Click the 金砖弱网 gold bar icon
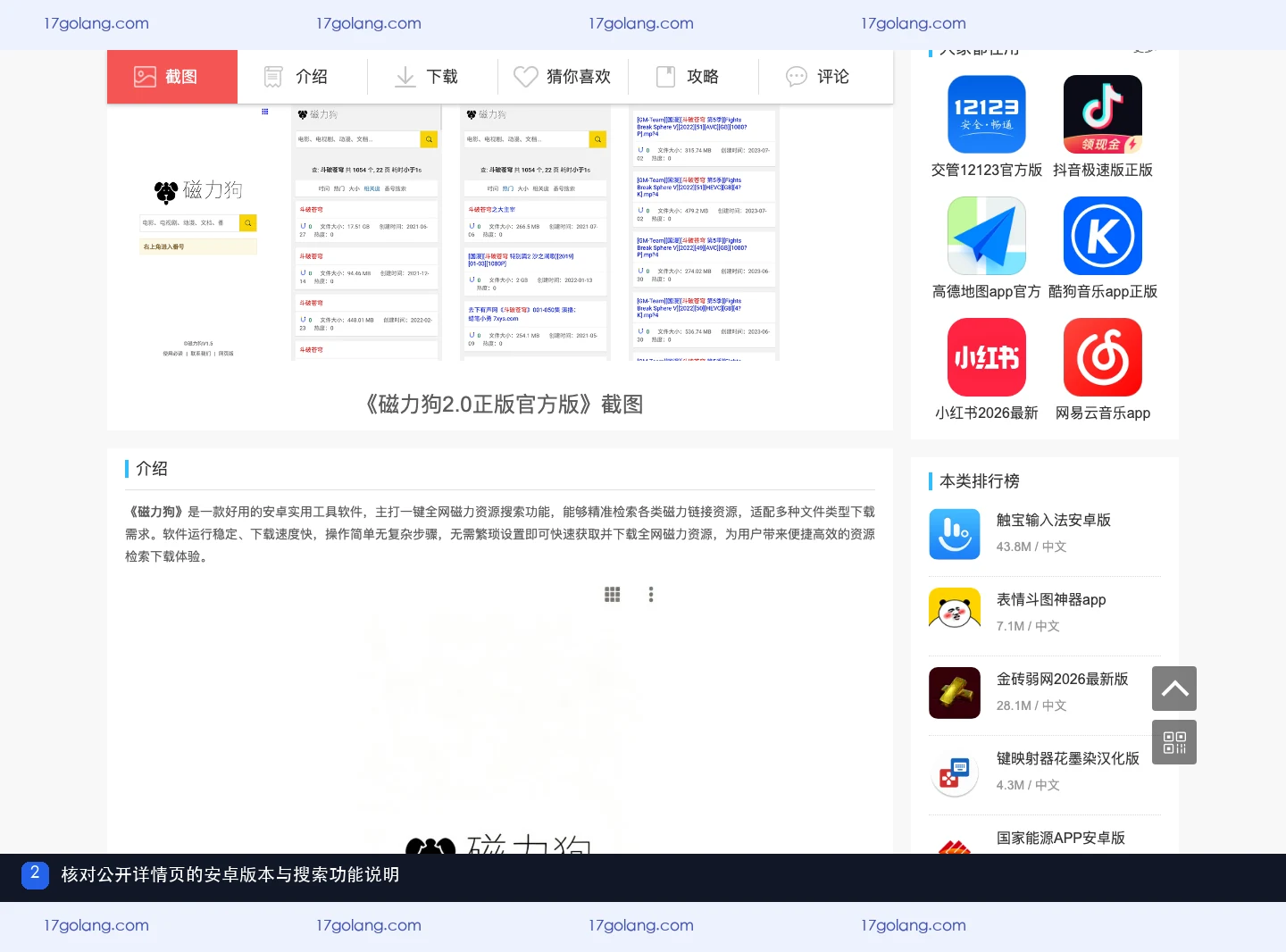The image size is (1286, 952). (x=955, y=693)
